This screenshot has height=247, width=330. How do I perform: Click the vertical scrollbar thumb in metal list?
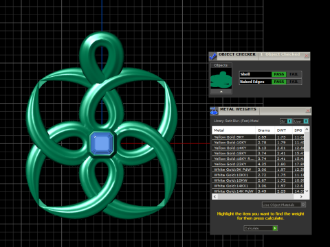coord(307,142)
